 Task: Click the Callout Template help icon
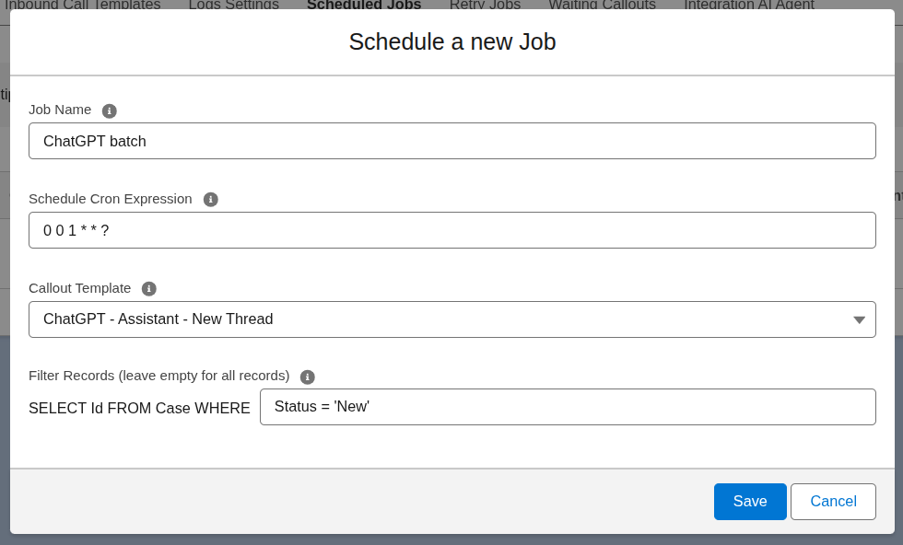[149, 289]
